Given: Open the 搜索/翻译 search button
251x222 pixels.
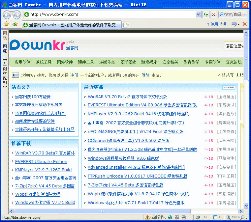Looking at the screenshot, I should tap(231, 14).
